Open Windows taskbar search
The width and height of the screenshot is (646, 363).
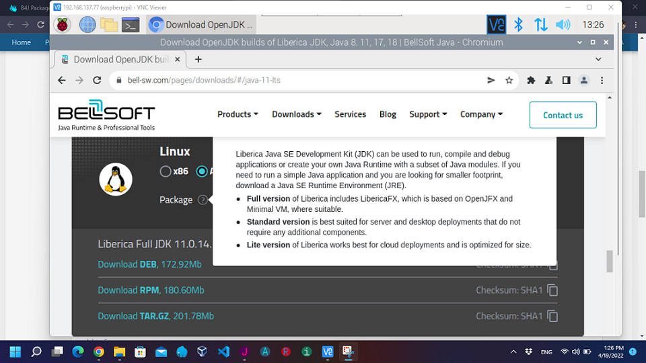coord(36,352)
